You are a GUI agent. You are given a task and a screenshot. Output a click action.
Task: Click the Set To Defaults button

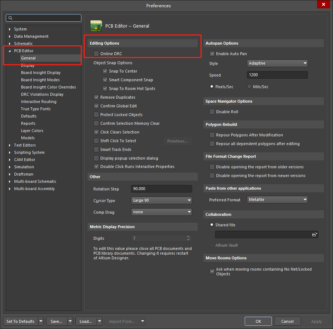[20, 321]
